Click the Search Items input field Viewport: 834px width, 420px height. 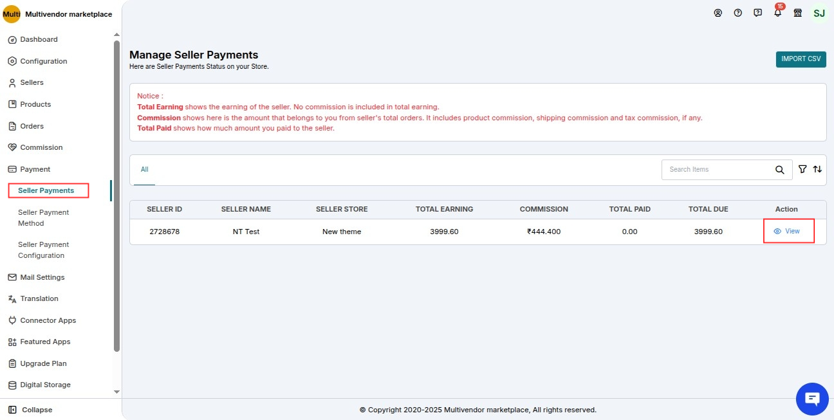(714, 169)
